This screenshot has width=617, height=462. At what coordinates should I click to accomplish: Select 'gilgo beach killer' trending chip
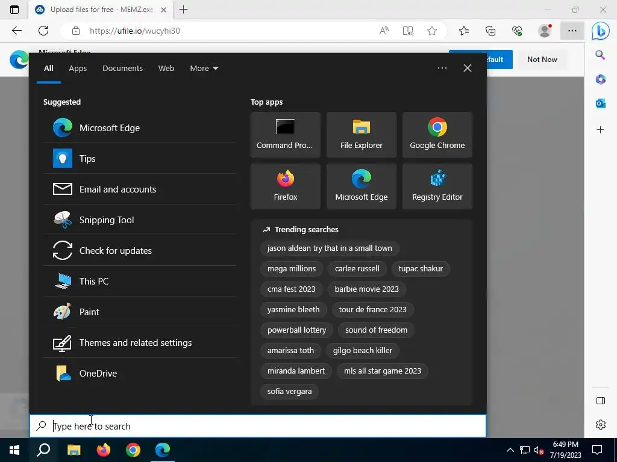pyautogui.click(x=362, y=351)
